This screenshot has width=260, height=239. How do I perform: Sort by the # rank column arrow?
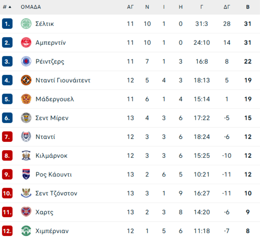(x=10, y=7)
